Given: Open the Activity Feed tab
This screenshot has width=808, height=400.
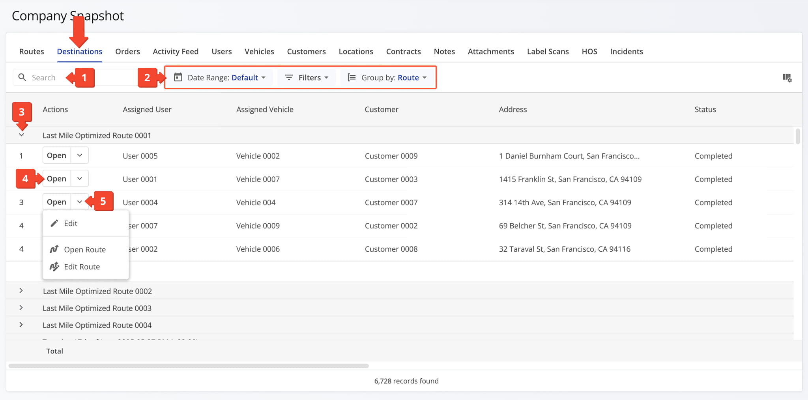Looking at the screenshot, I should point(176,51).
